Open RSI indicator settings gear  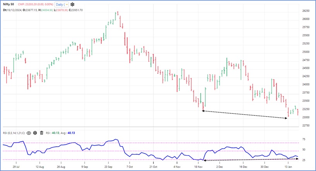[x=35, y=133]
